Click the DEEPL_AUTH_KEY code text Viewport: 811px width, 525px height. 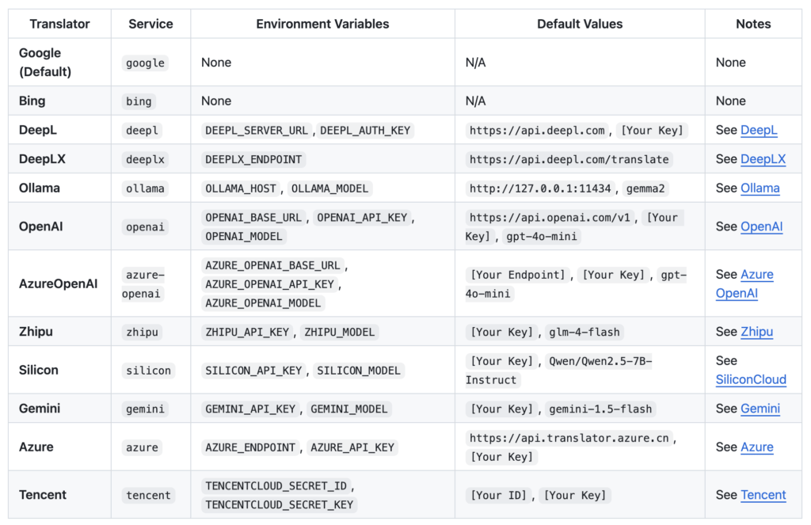coord(365,130)
